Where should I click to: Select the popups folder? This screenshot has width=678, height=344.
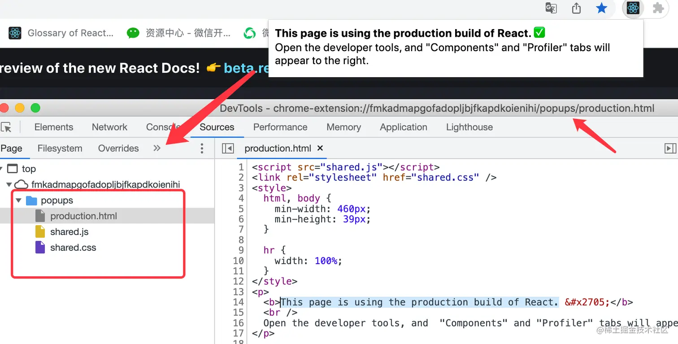click(x=56, y=200)
